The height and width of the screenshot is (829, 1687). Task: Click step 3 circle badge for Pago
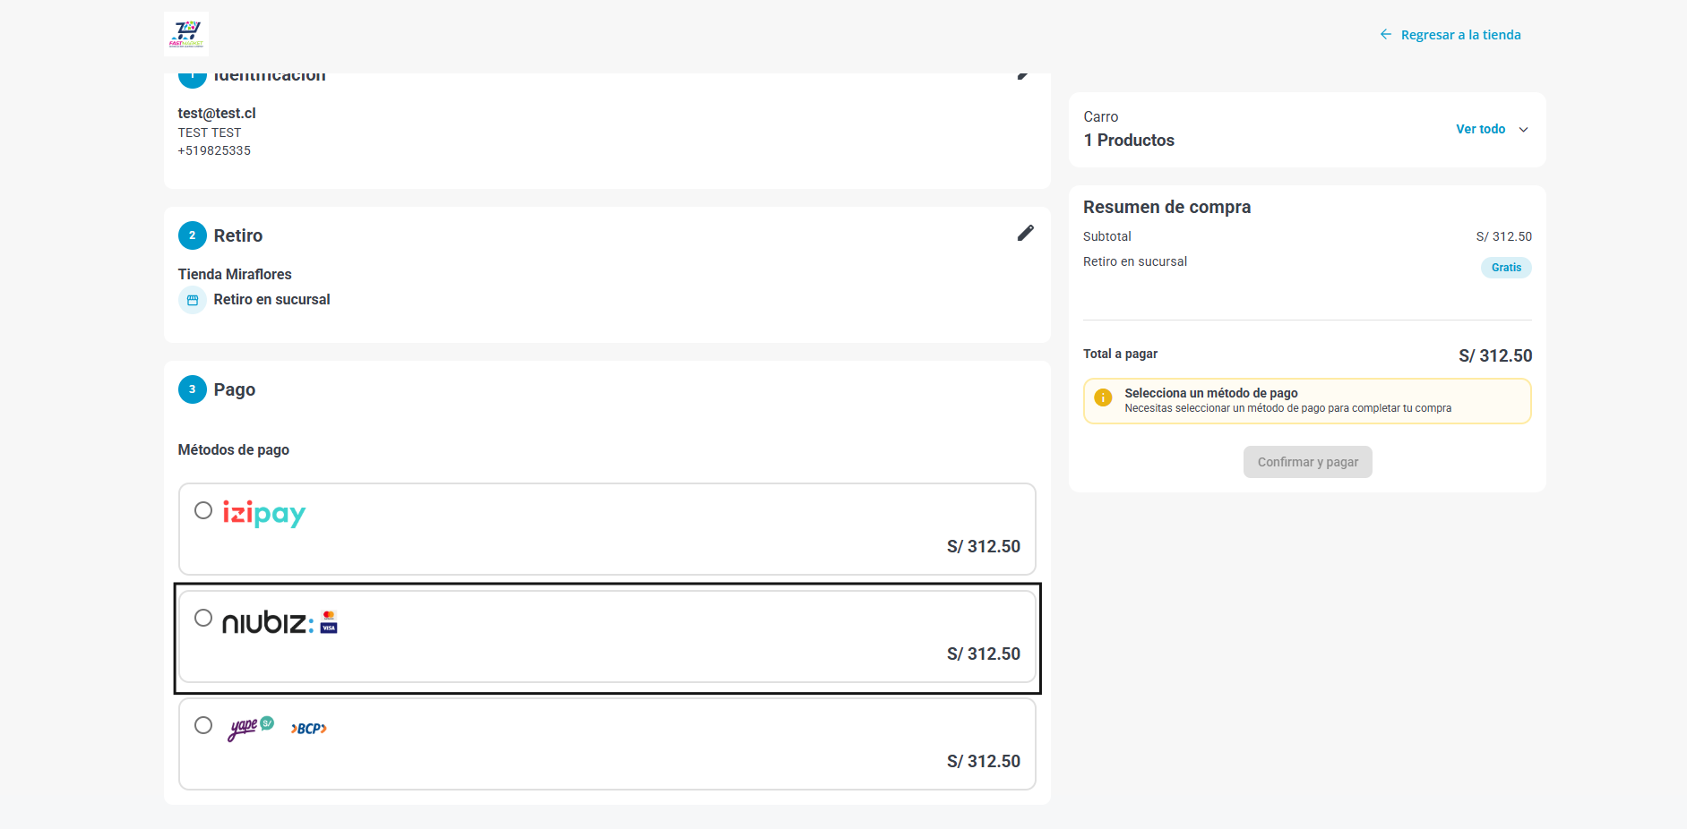click(x=193, y=389)
